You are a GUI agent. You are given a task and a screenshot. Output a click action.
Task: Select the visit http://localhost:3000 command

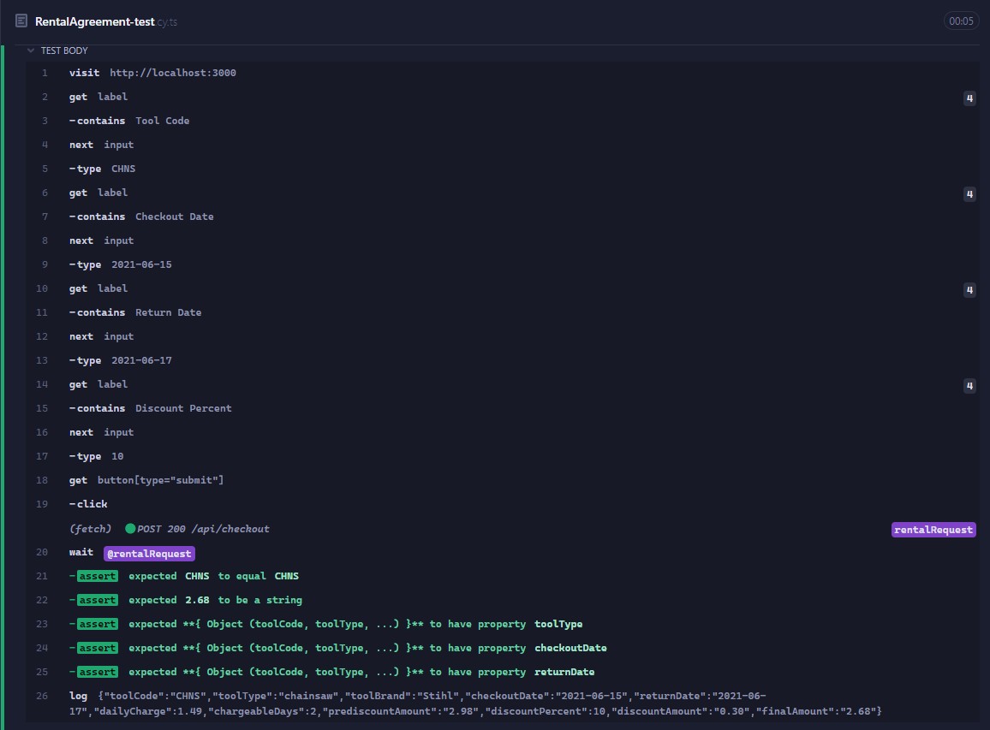503,74
